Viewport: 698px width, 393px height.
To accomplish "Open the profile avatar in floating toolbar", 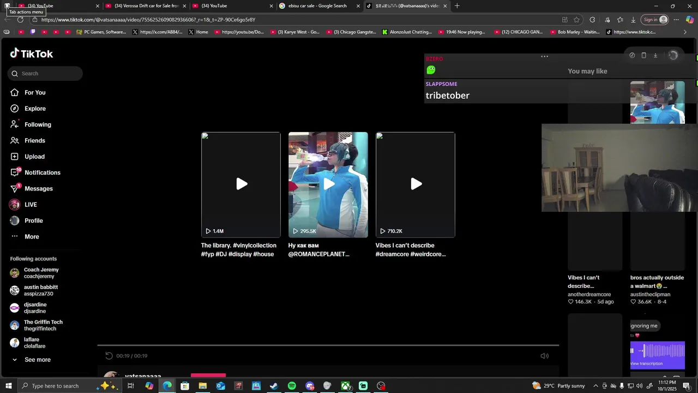I will [673, 55].
